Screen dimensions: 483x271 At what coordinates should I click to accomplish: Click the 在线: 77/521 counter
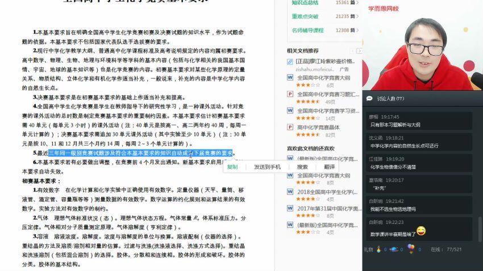[446, 249]
